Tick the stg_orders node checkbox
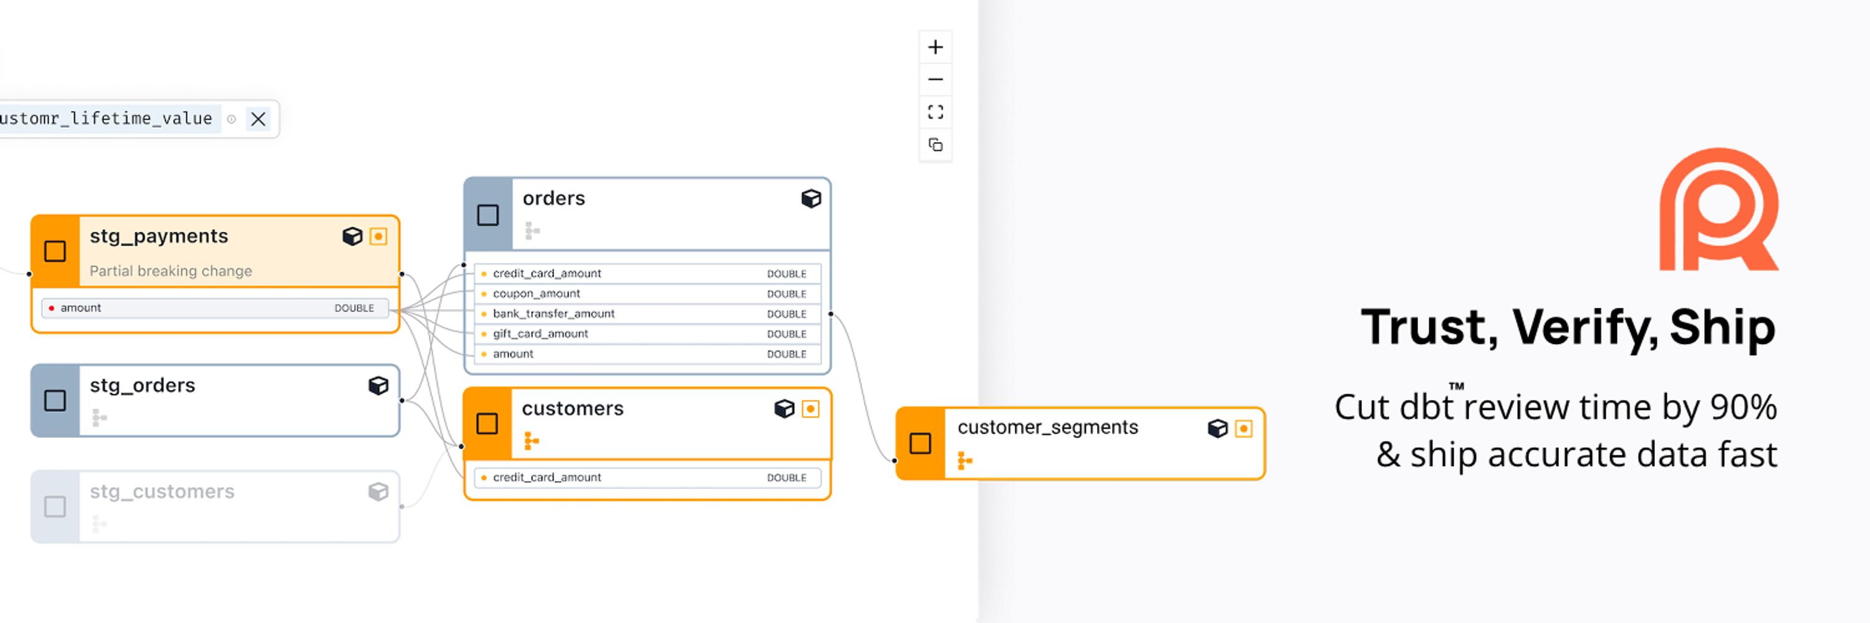Image resolution: width=1870 pixels, height=623 pixels. 55,401
